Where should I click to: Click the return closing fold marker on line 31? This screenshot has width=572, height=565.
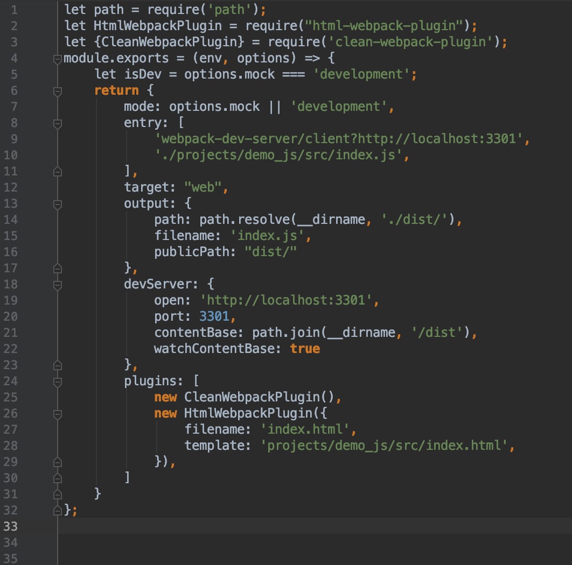click(57, 495)
